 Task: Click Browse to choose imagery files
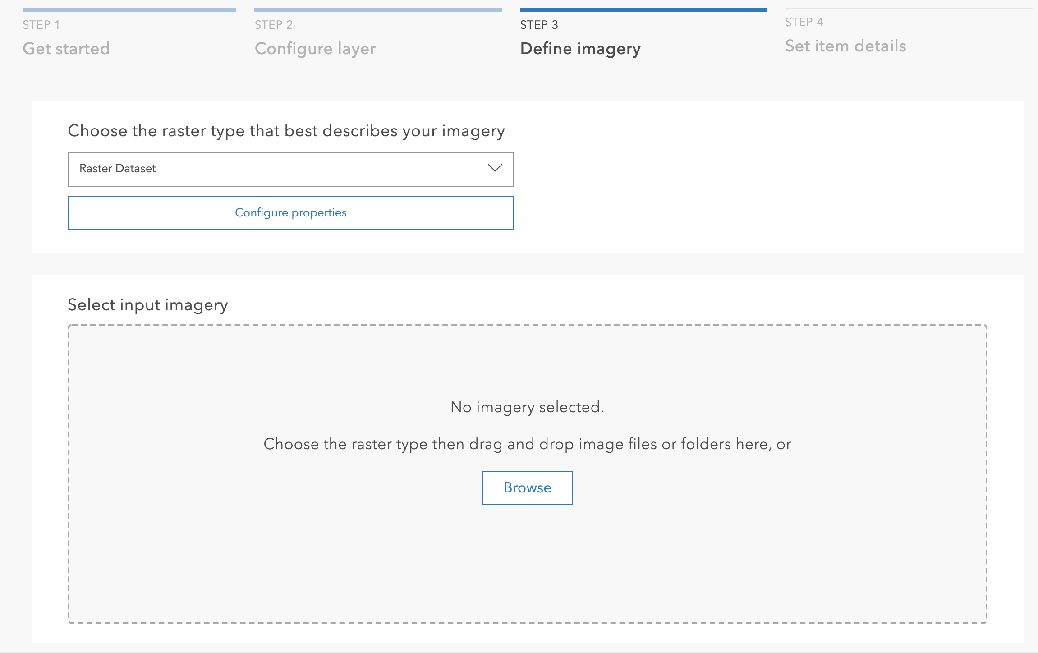pyautogui.click(x=527, y=487)
